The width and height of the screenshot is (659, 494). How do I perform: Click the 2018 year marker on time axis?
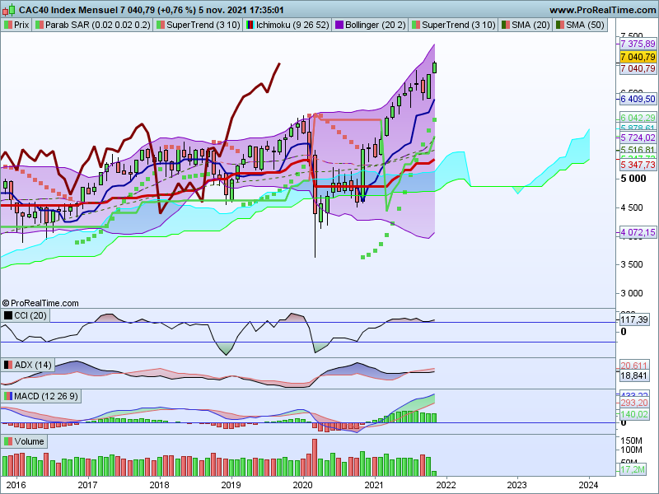click(x=159, y=485)
